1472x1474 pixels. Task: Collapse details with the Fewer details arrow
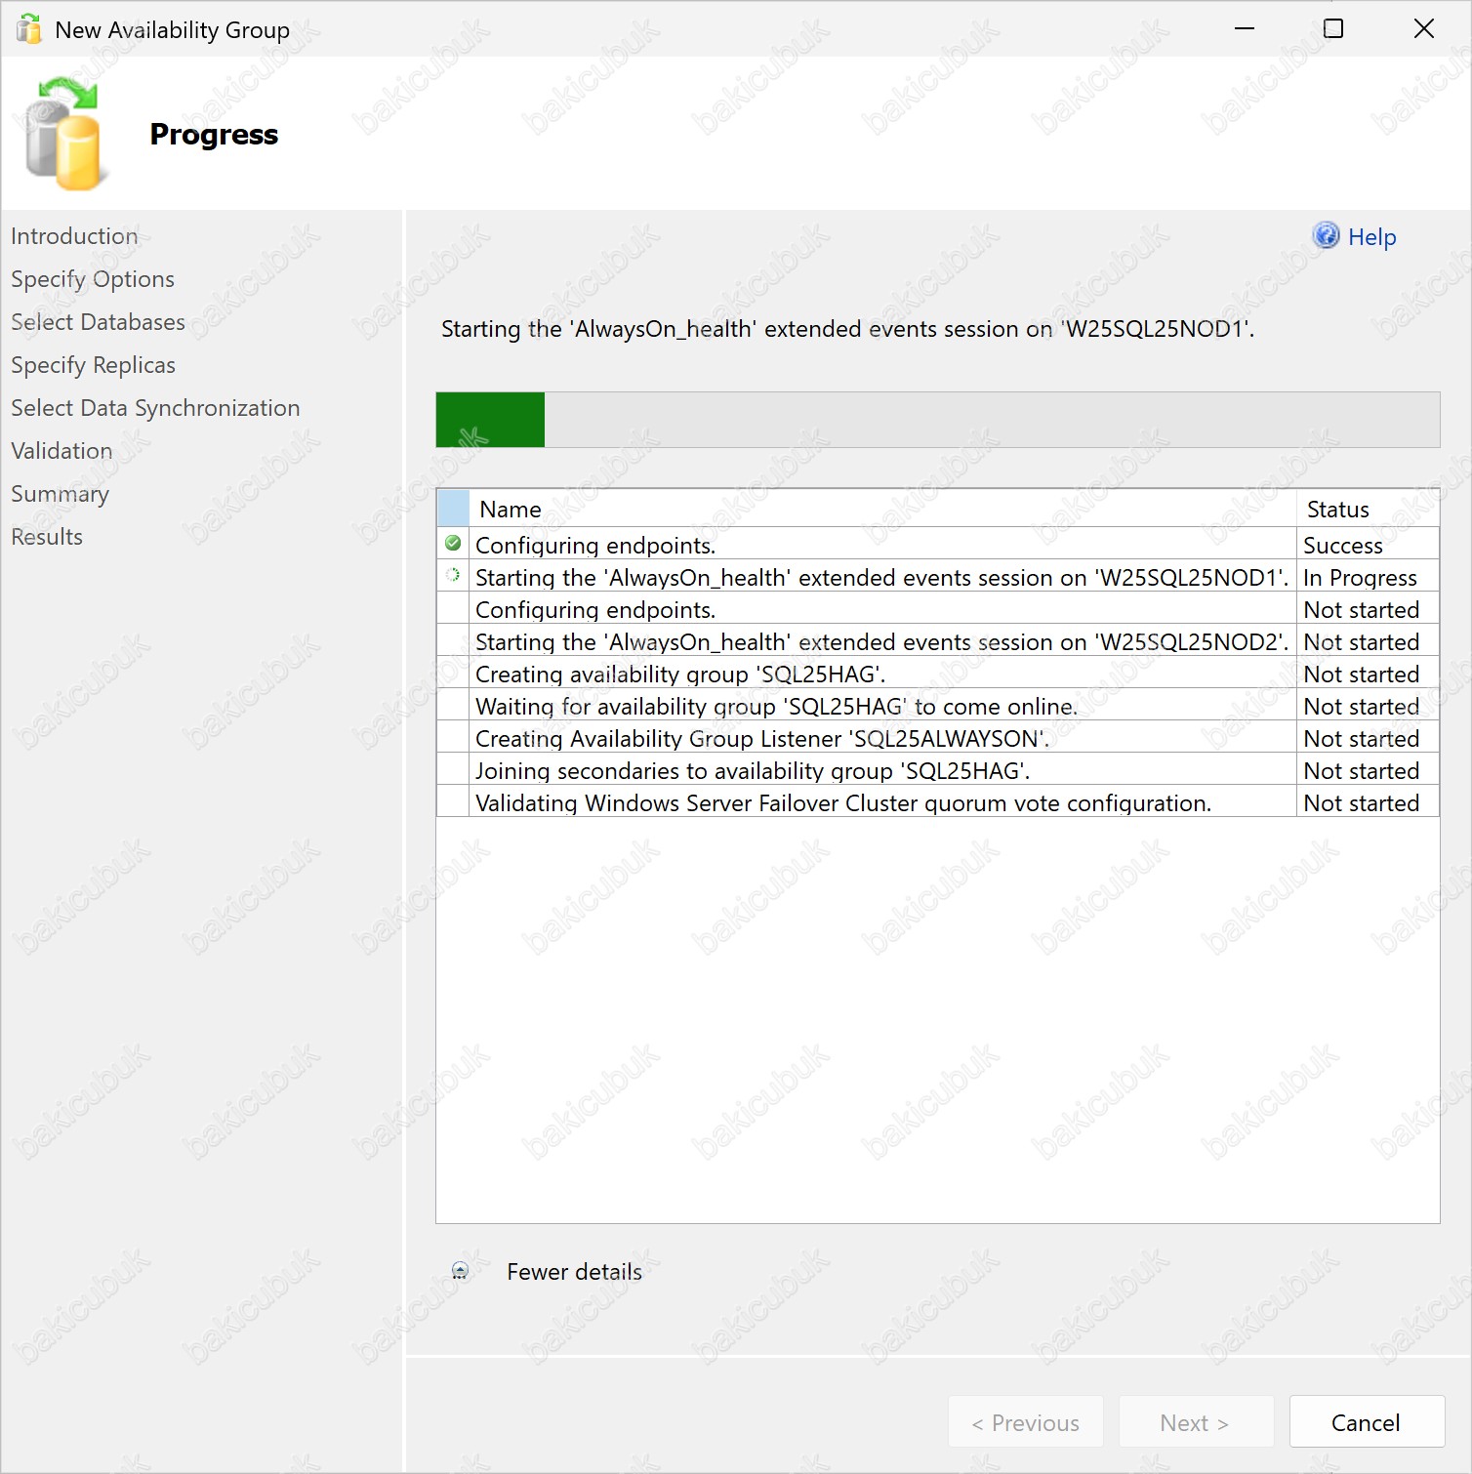coord(460,1271)
